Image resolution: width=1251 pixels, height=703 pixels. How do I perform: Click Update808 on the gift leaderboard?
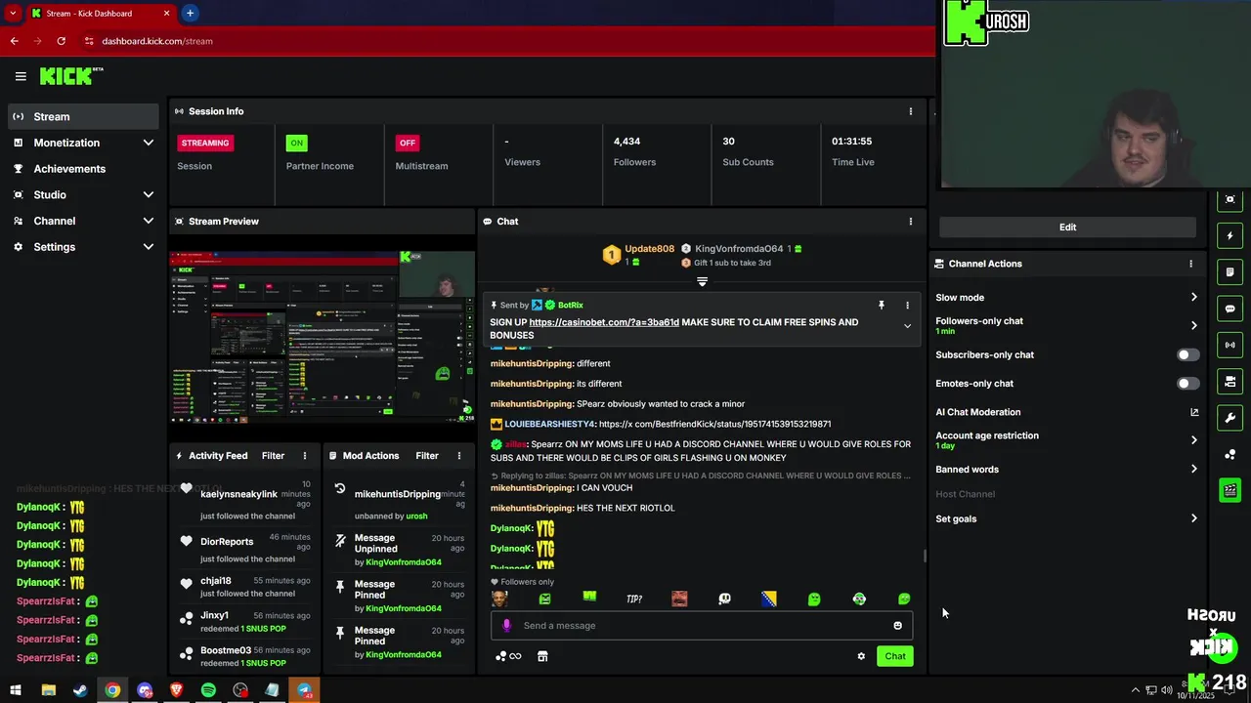(649, 249)
